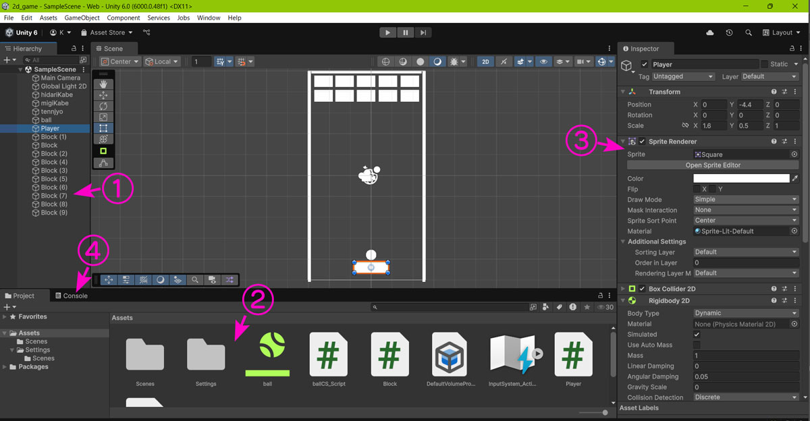Open the search icon in top toolbar
This screenshot has width=810, height=421.
(749, 32)
